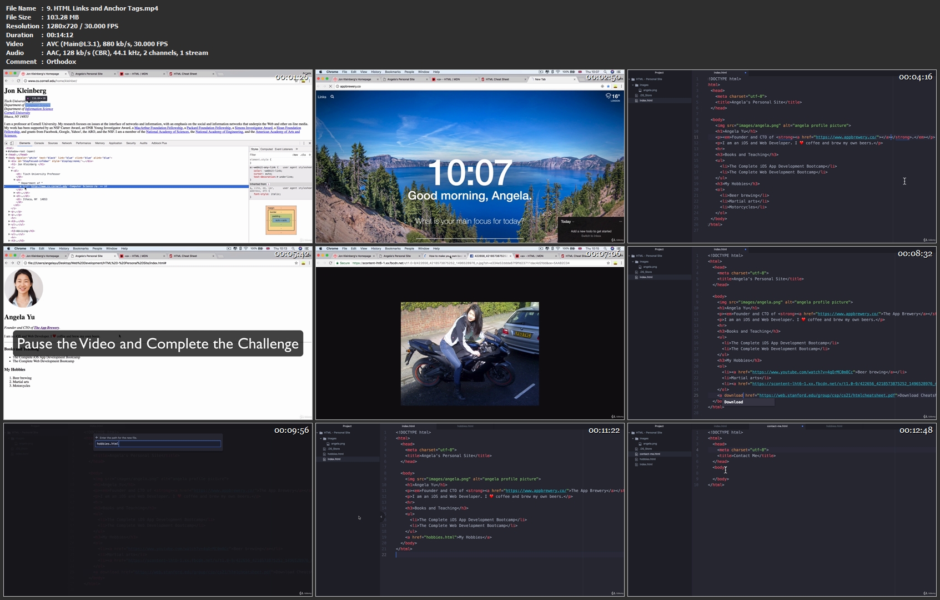
Task: Open the Network tab in DevTools
Action: coord(67,143)
